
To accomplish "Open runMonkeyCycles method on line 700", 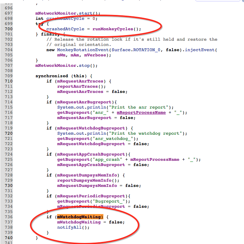I will 113,29.
